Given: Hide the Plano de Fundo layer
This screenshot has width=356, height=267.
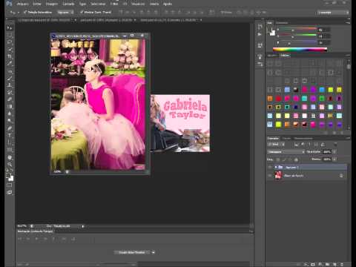Looking at the screenshot, I should (270, 176).
